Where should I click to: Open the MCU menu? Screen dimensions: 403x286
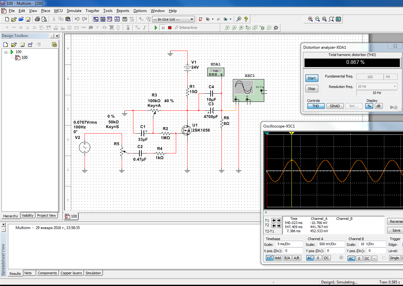pos(58,11)
